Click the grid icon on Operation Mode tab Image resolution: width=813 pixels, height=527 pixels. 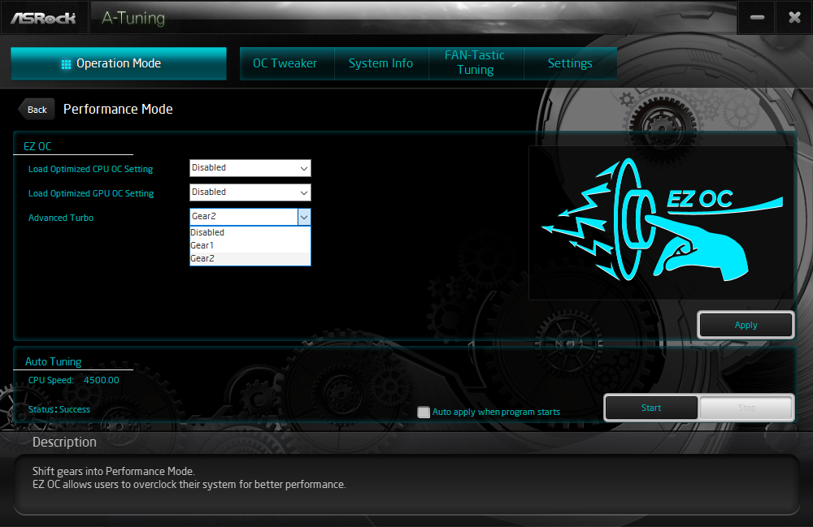(68, 63)
